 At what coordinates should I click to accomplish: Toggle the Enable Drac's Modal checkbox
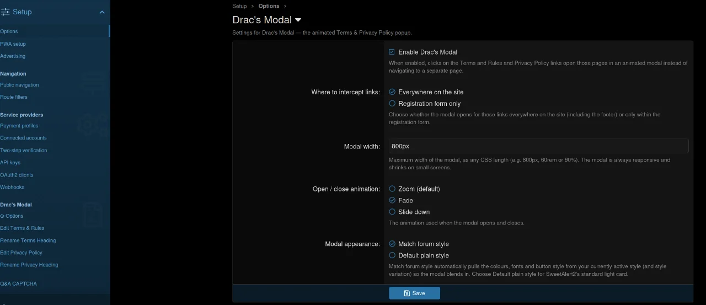[392, 52]
